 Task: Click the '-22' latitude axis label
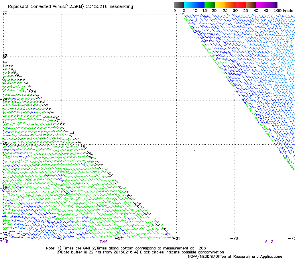click(4, 56)
